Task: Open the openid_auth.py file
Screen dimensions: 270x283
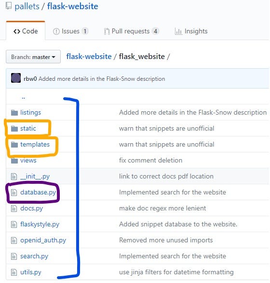Action: pyautogui.click(x=43, y=240)
